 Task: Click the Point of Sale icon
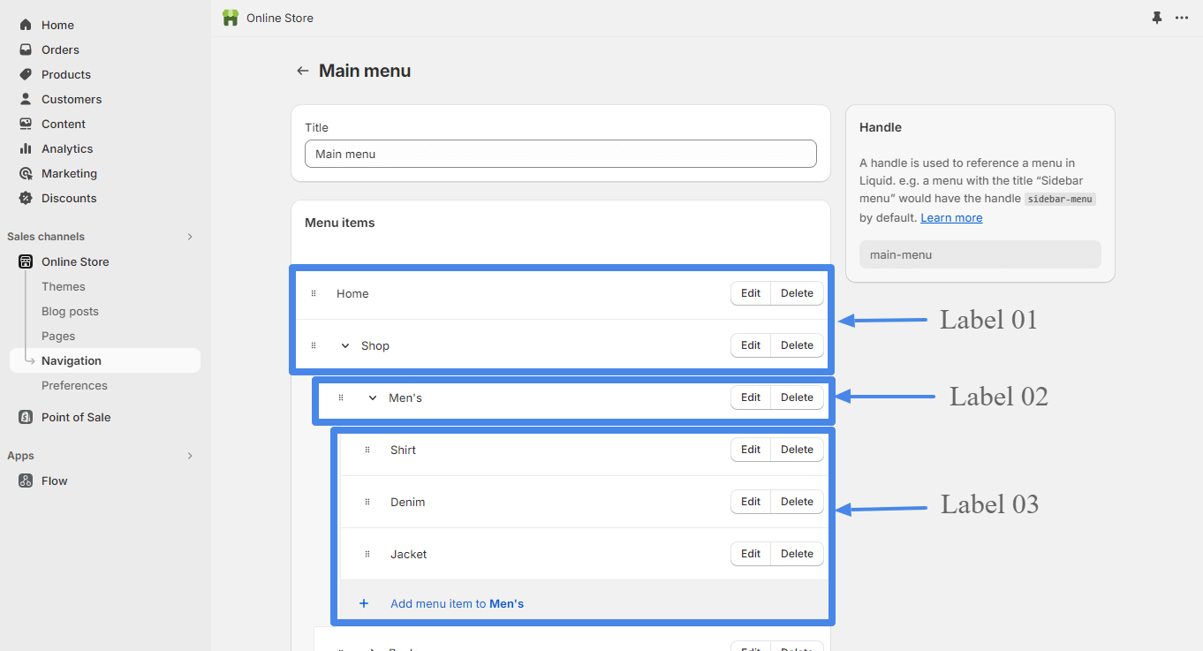point(26,417)
